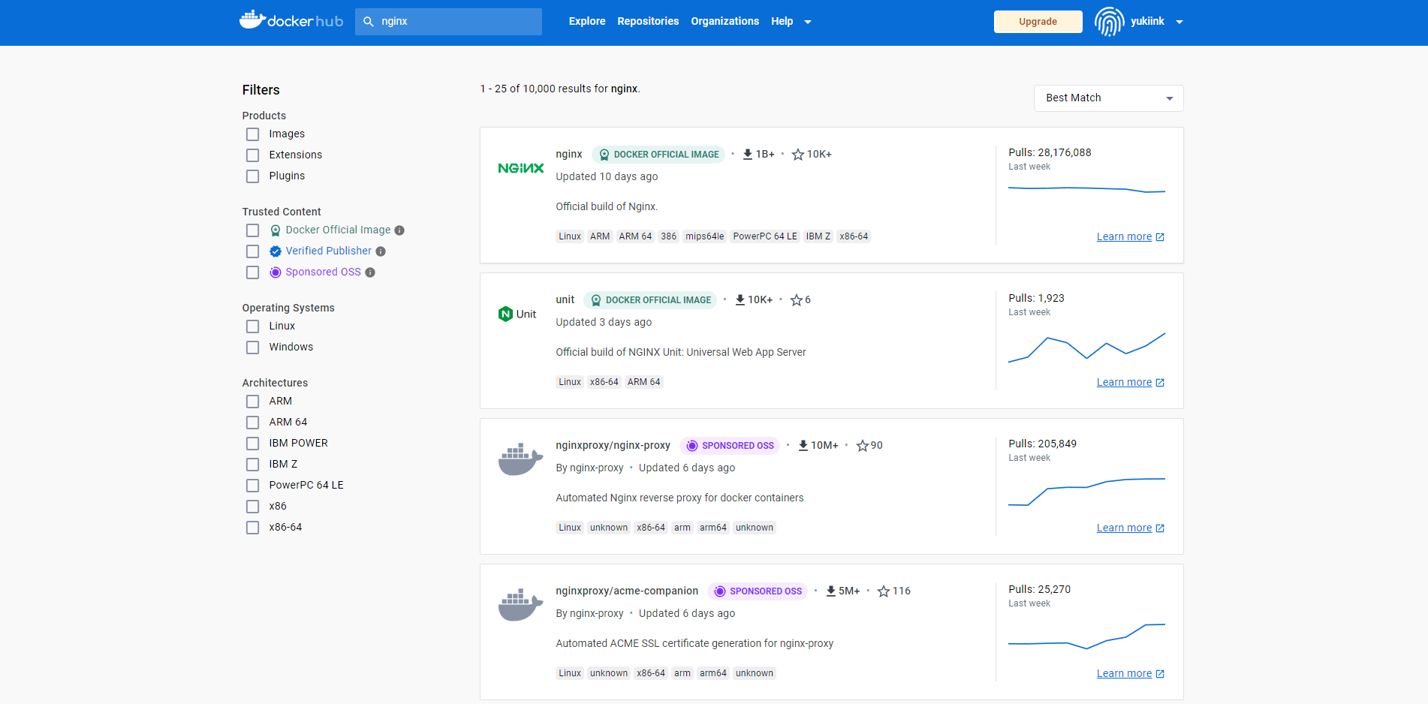Open the Repositories page
1428x704 pixels.
(648, 21)
